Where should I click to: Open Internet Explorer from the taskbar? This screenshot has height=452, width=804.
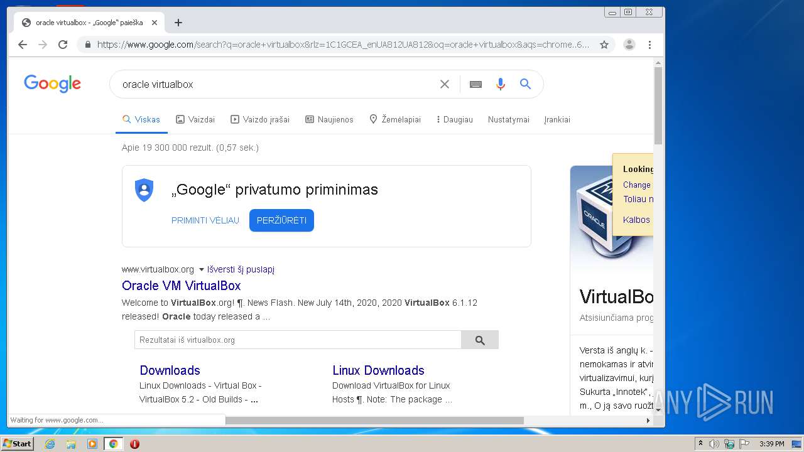(50, 444)
